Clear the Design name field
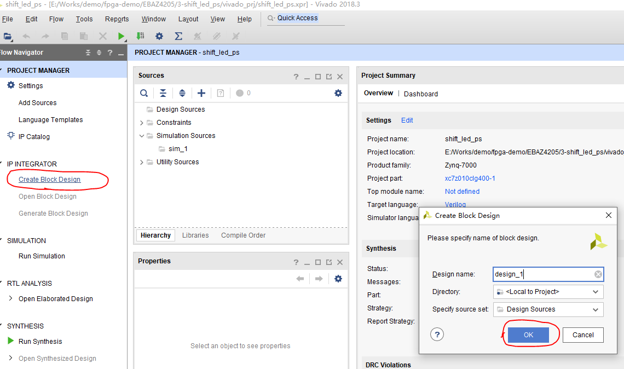The height and width of the screenshot is (369, 624). coord(598,274)
